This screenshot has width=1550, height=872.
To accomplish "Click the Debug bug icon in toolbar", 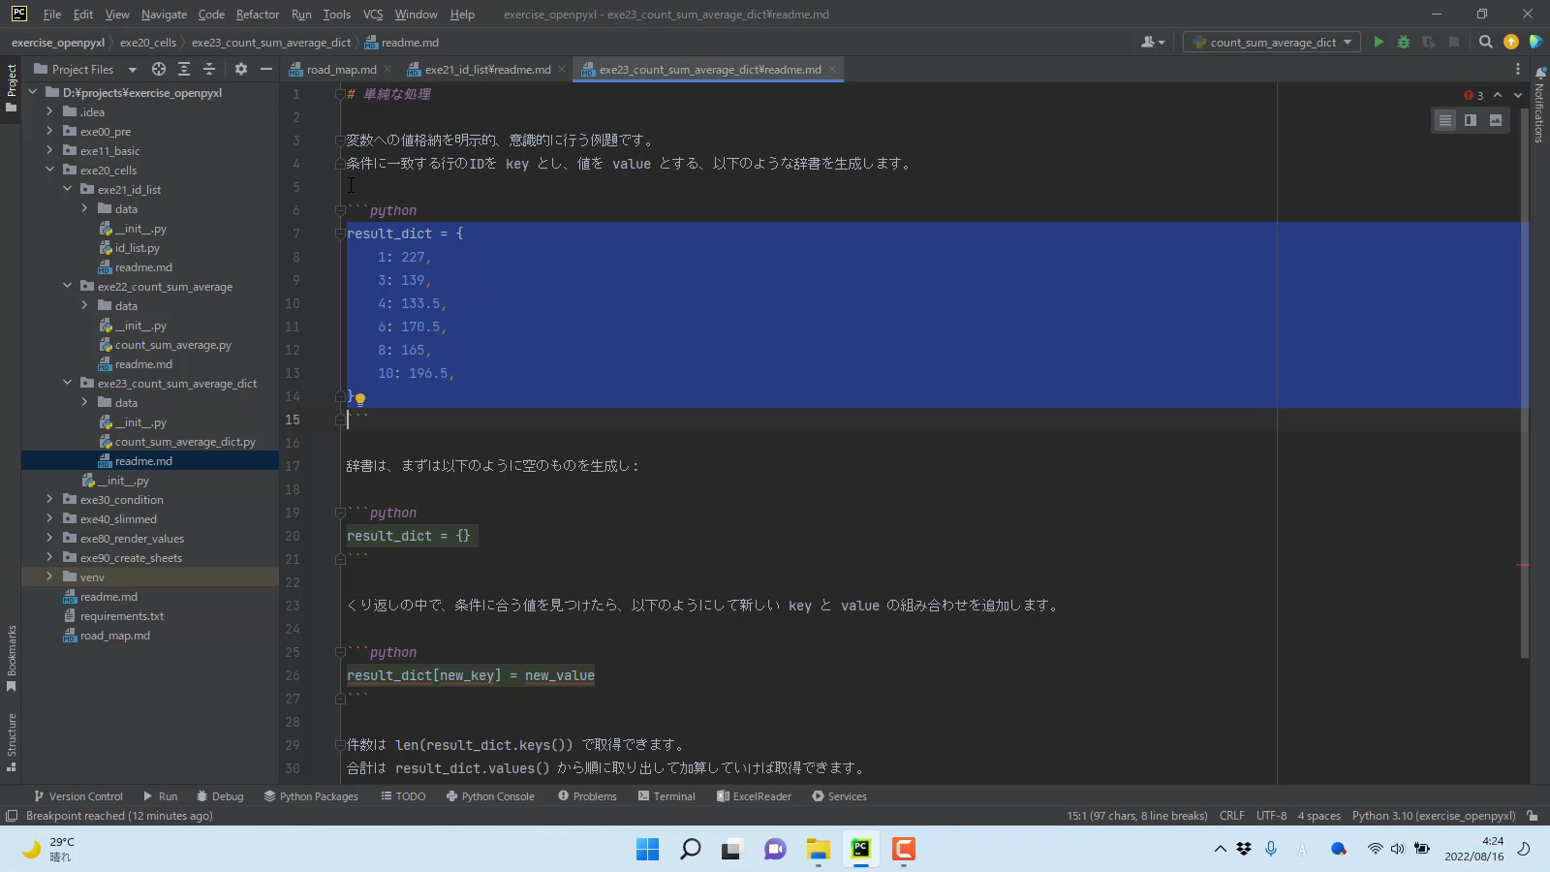I will click(x=1403, y=42).
